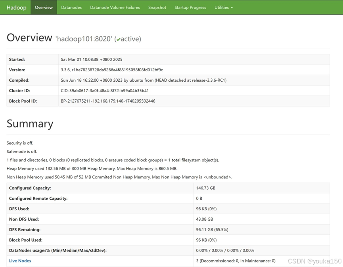Click the Non DFS Used: label
Viewport: 343px width, 267px height.
[24, 219]
